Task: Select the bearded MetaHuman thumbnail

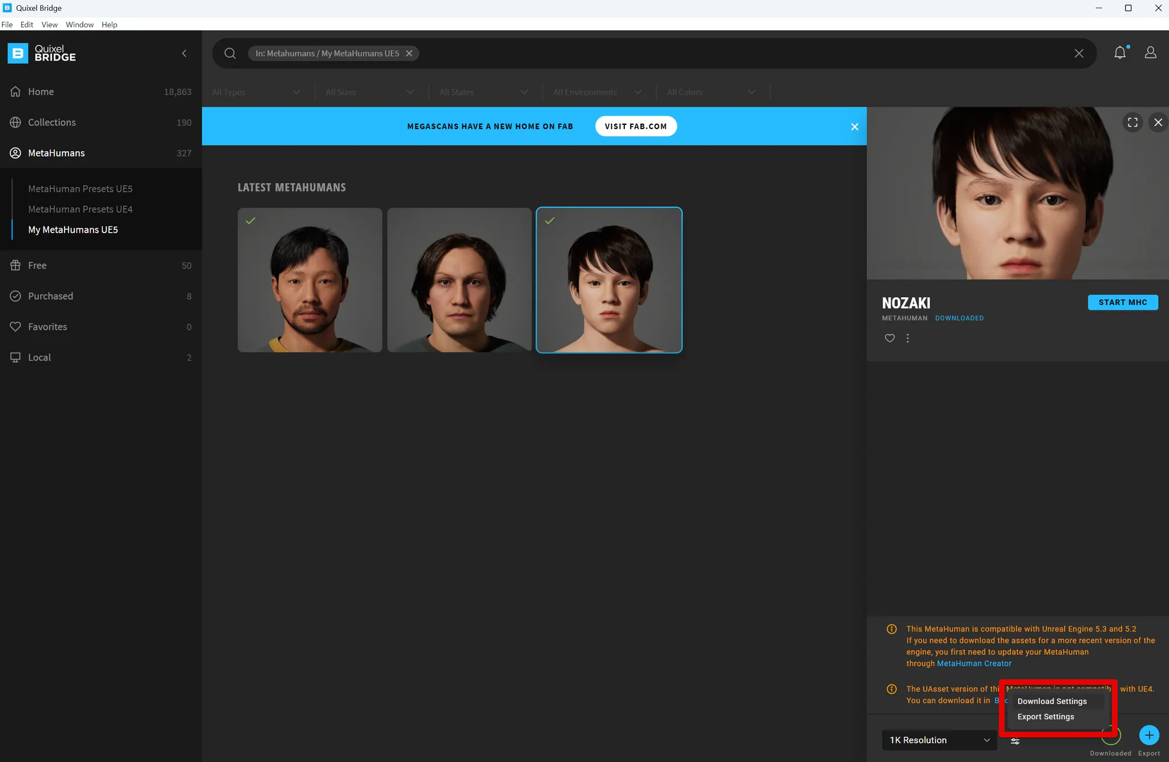Action: pos(310,280)
